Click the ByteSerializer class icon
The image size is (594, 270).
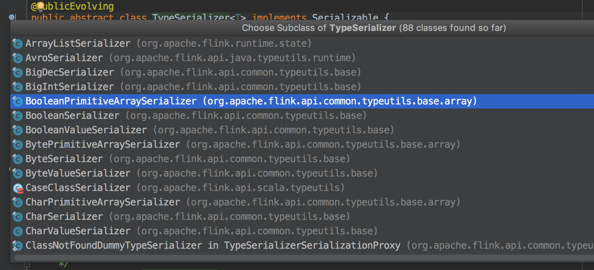pos(18,159)
